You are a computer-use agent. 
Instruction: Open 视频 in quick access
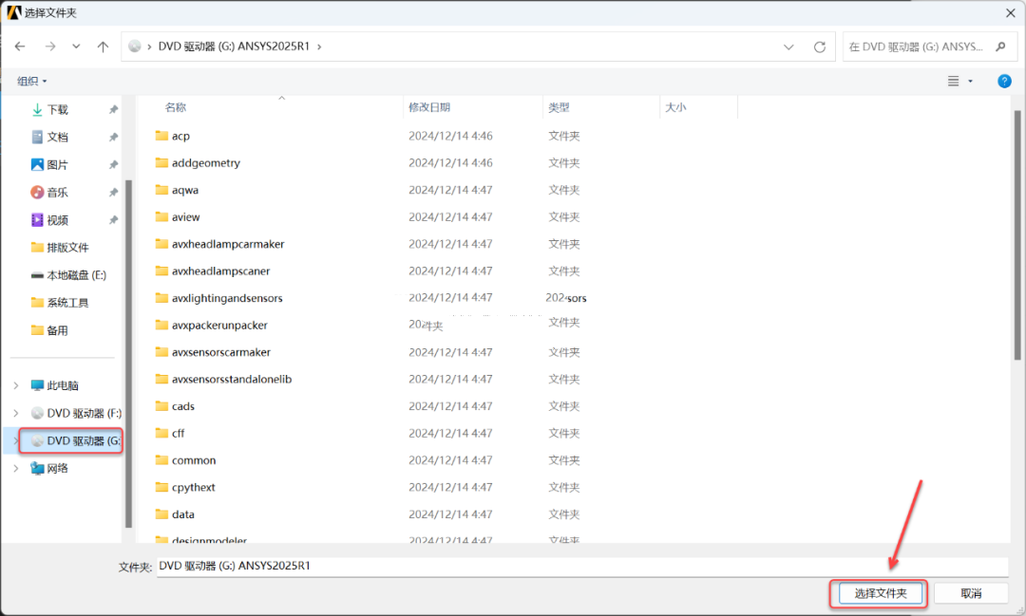(x=58, y=220)
